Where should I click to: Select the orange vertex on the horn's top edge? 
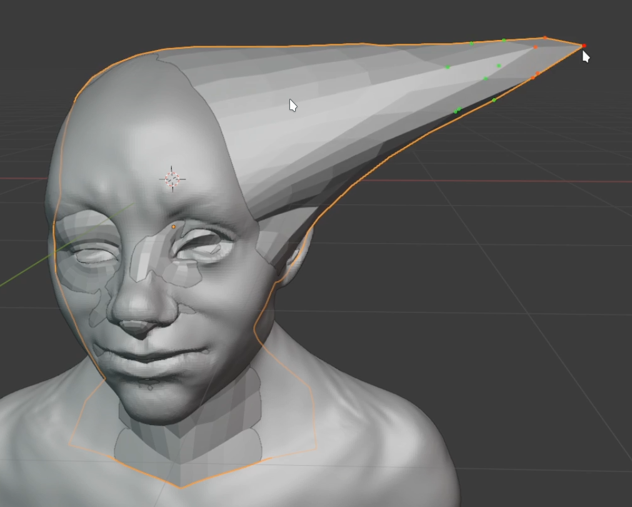pos(545,38)
